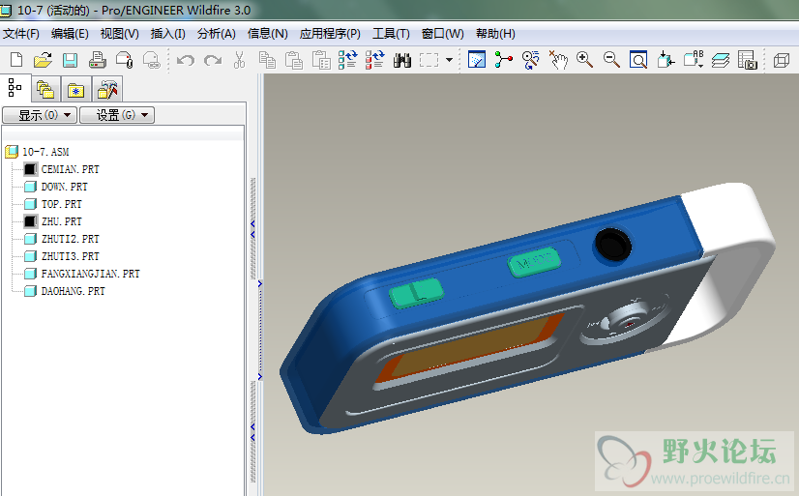The height and width of the screenshot is (496, 799).
Task: Launch the View Manager
Action: click(748, 60)
